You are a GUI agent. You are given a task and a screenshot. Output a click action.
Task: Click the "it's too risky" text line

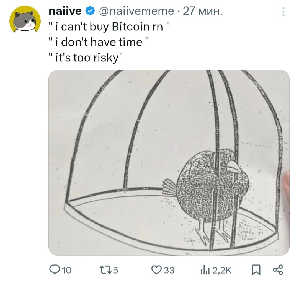(86, 58)
